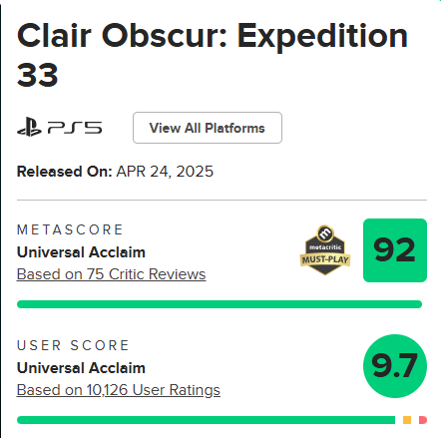Click the red negative-ratings bar segment
Image resolution: width=441 pixels, height=438 pixels.
[423, 420]
